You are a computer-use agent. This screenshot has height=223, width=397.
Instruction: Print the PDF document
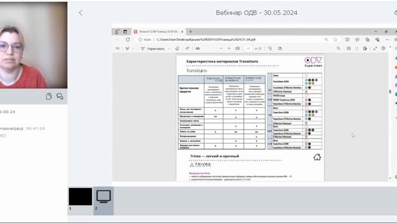[x=349, y=48]
